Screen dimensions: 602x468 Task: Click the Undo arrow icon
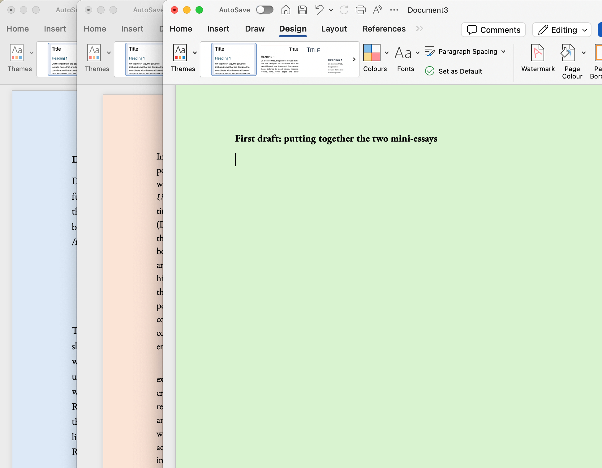[319, 10]
